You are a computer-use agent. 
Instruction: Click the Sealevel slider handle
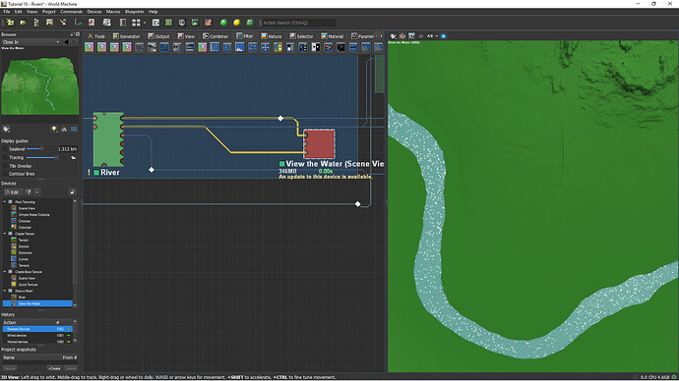41,149
